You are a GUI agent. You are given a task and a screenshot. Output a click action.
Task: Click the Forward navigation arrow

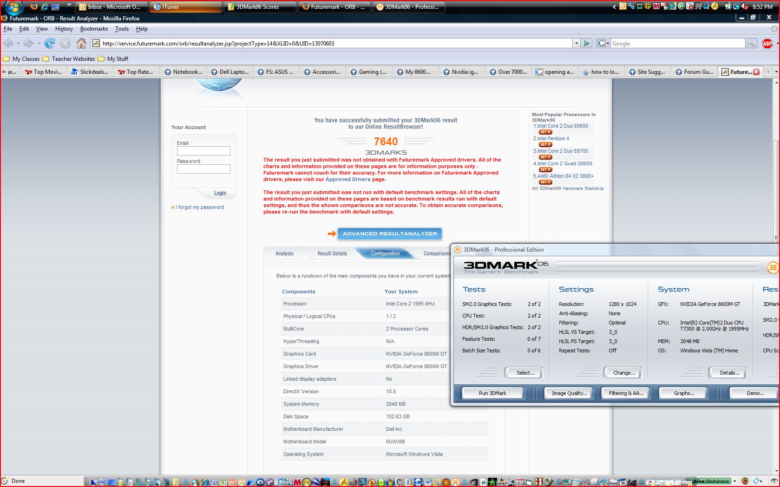28,43
